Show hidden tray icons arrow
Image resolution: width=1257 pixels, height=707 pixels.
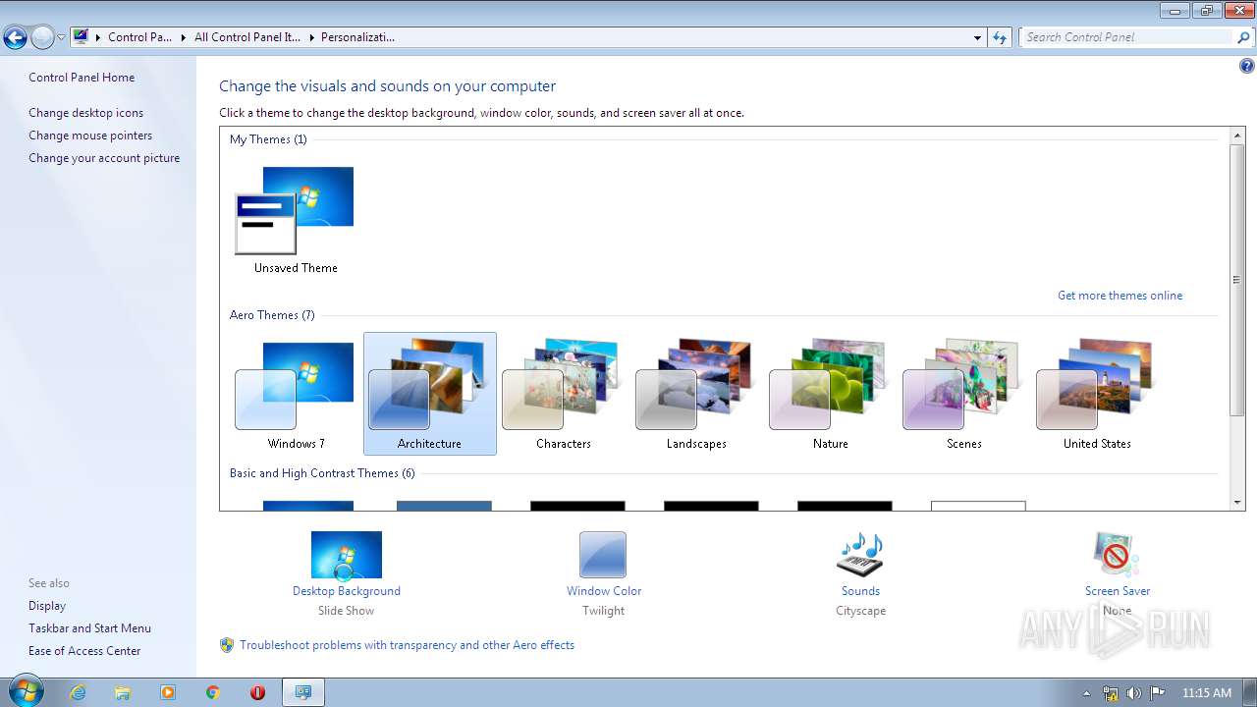(x=1086, y=693)
